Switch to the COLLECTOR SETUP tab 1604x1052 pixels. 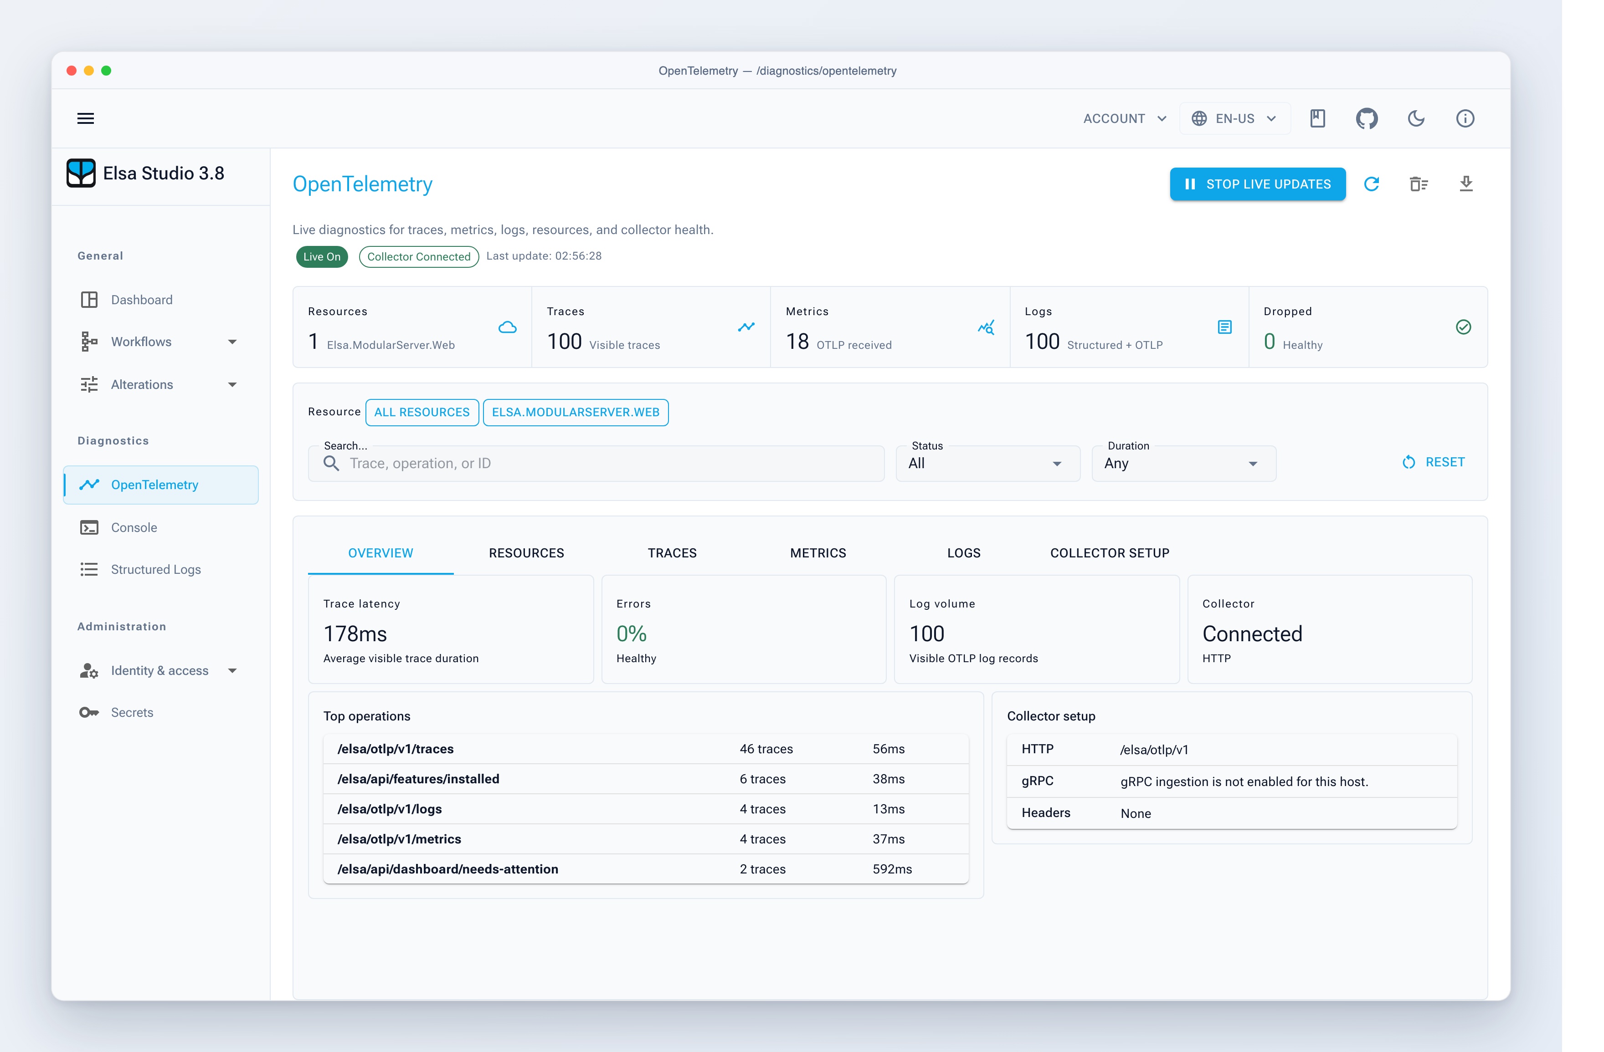1109,553
